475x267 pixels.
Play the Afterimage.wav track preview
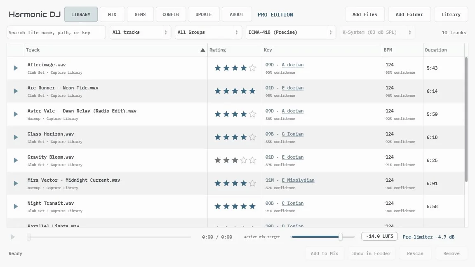[x=16, y=68]
